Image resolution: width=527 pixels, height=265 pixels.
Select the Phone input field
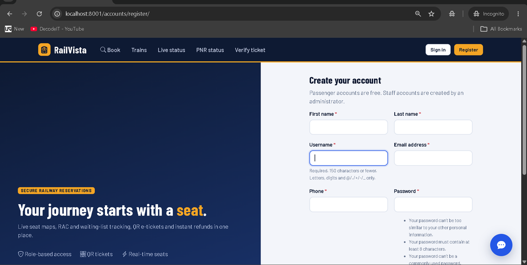tap(348, 204)
